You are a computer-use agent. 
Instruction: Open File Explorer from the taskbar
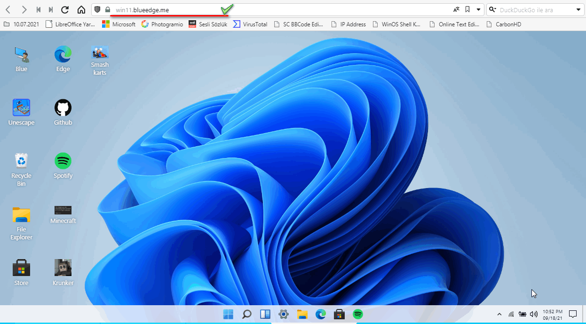coord(302,314)
